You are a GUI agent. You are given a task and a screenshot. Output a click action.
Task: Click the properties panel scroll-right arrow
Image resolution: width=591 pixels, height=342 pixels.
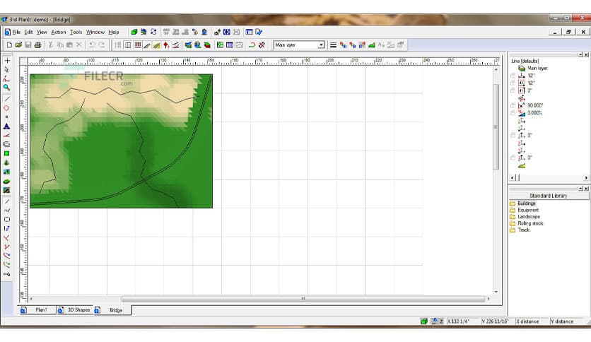tap(586, 178)
